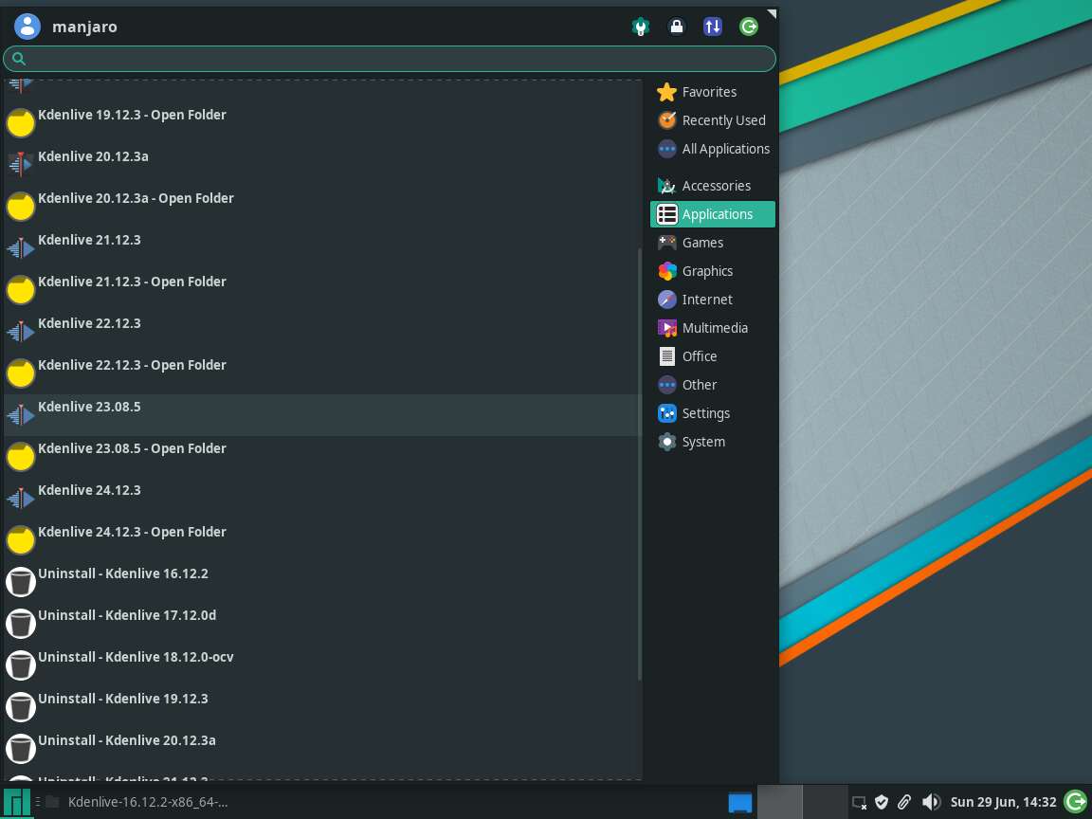Show Favorites category
This screenshot has height=819, width=1092.
713,92
